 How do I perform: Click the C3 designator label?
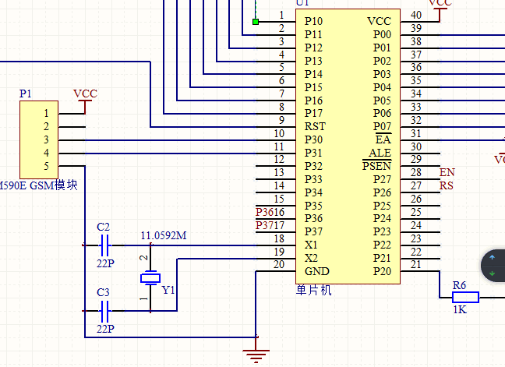click(103, 292)
